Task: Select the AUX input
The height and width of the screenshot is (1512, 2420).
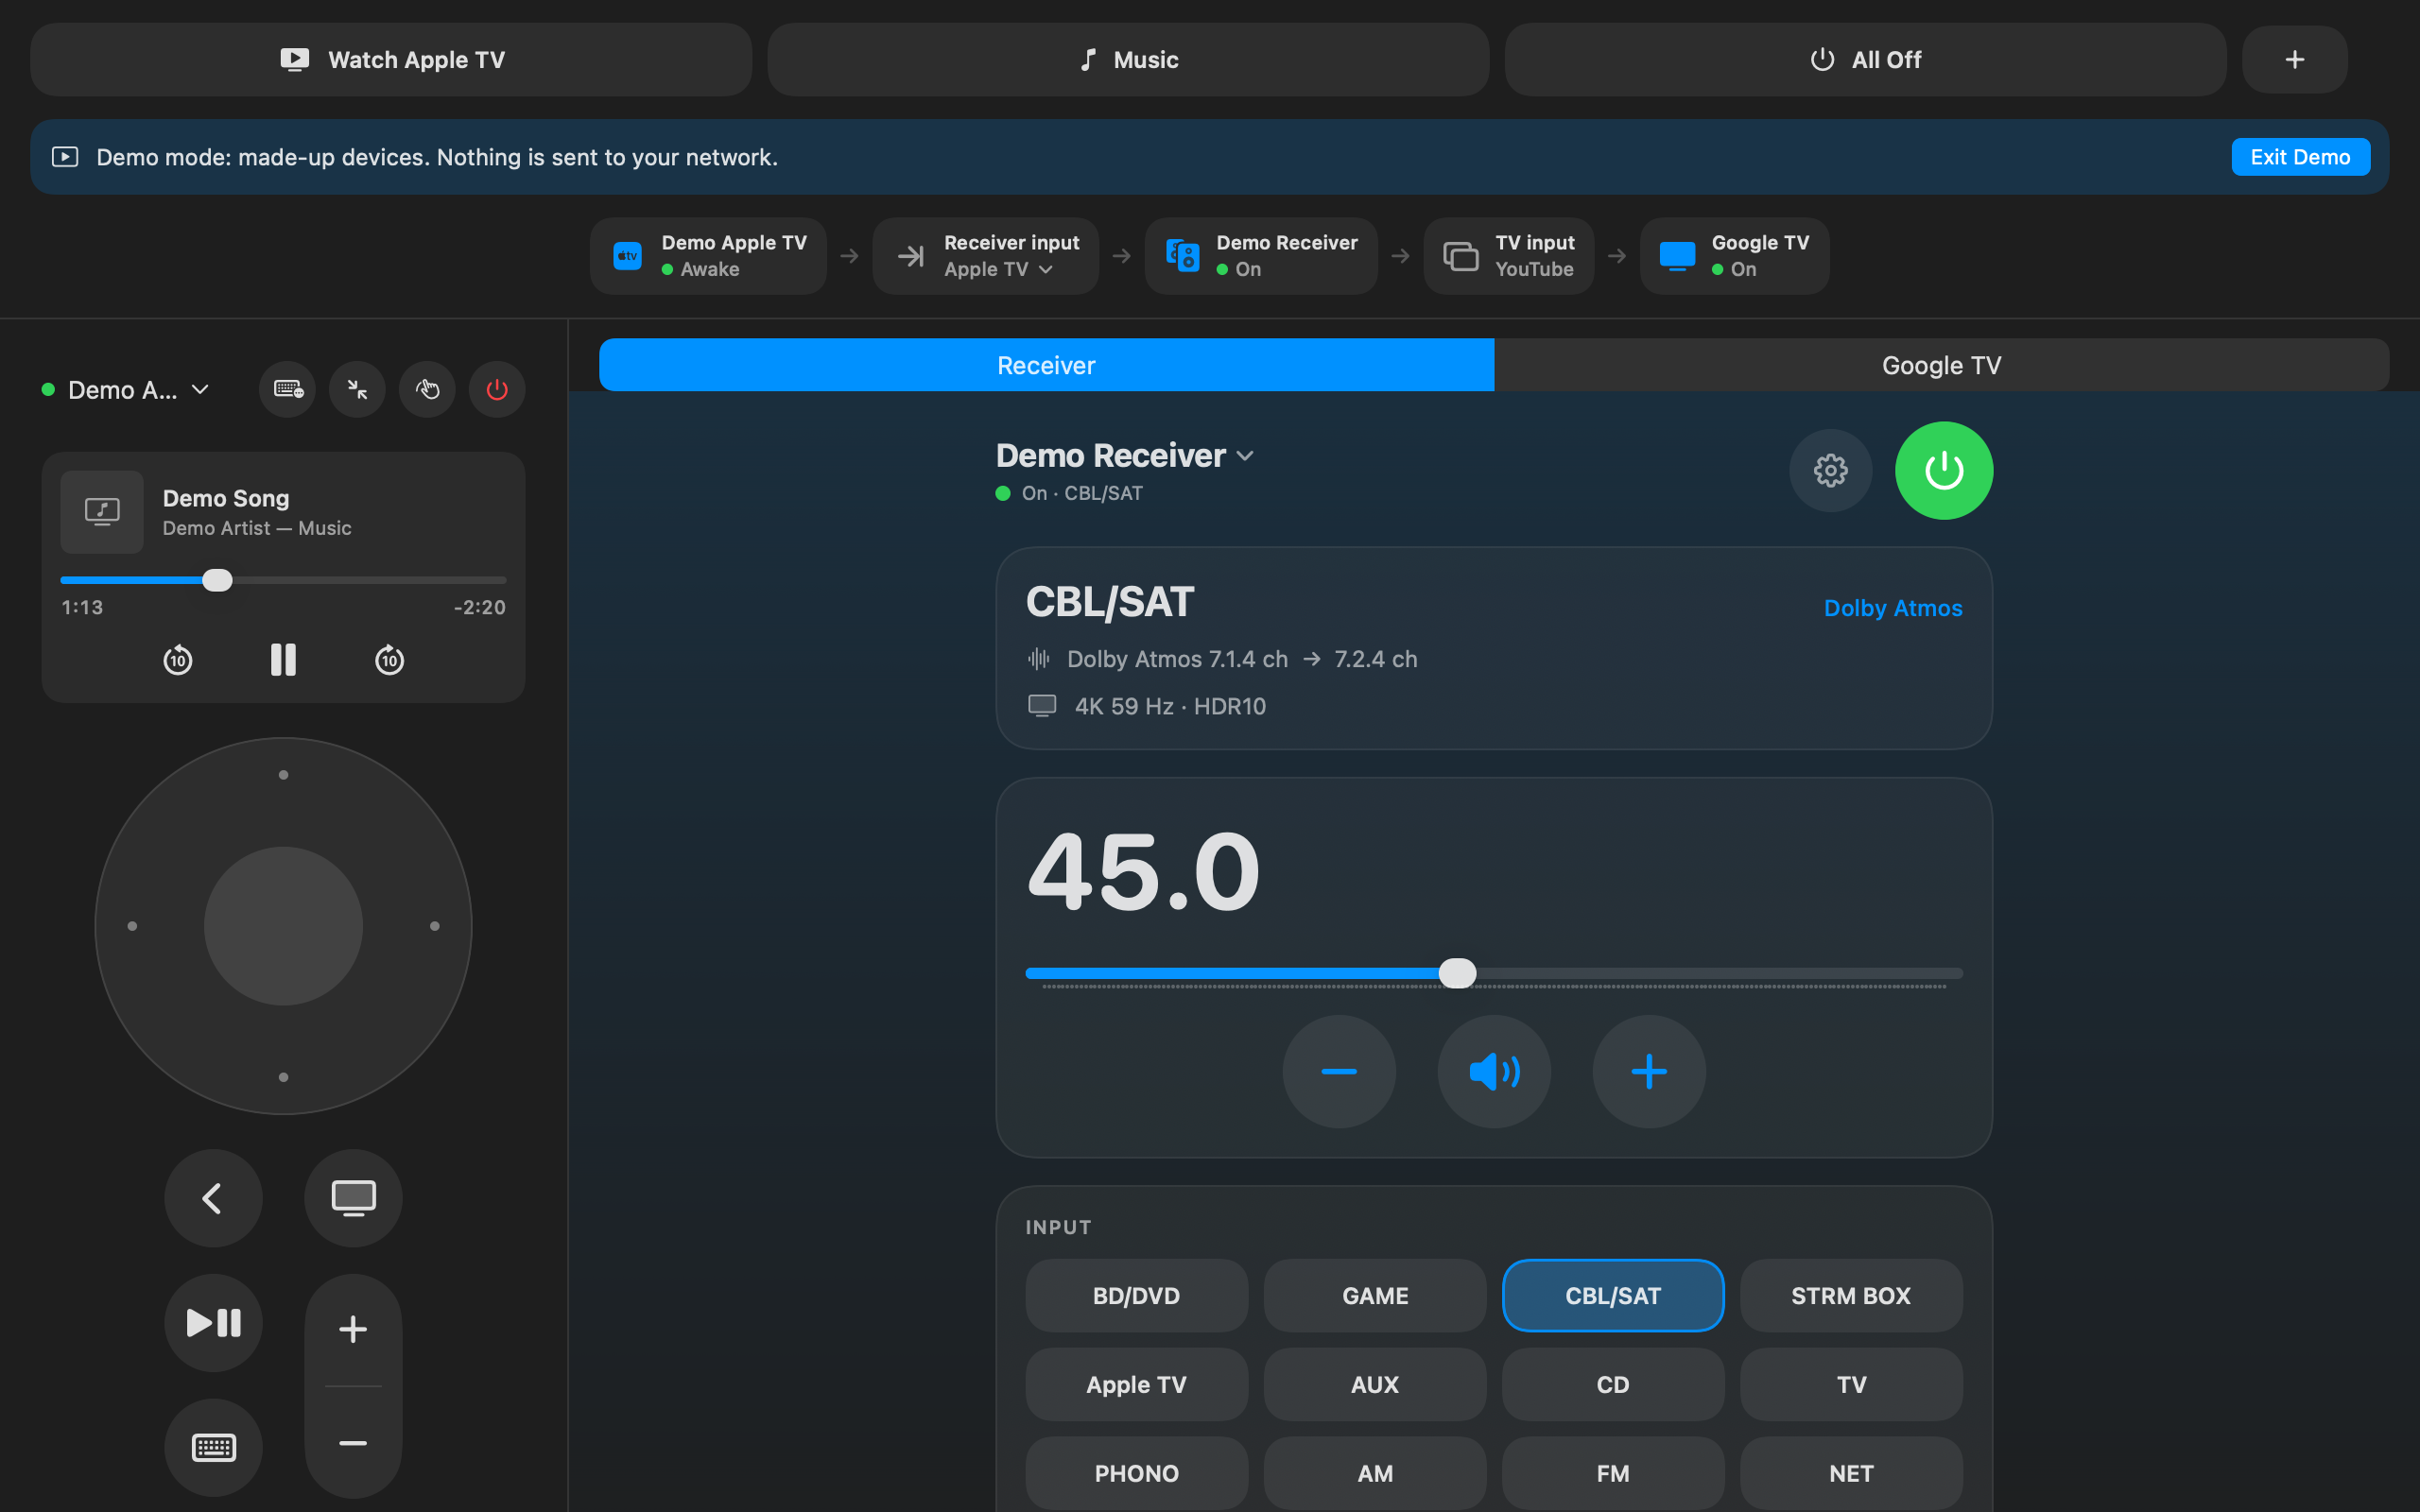Action: click(x=1375, y=1384)
